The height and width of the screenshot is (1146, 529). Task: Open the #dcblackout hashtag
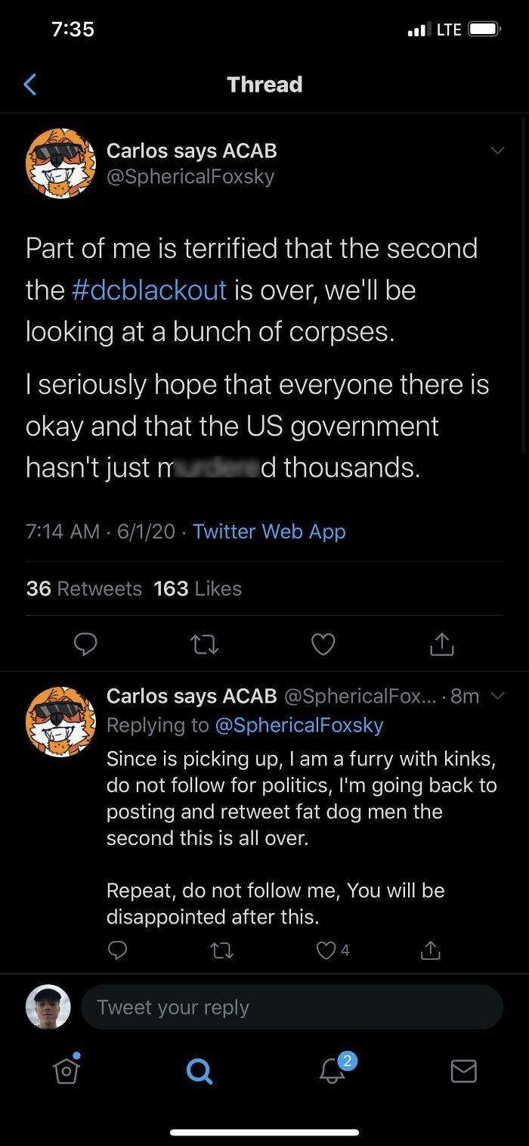click(x=149, y=290)
